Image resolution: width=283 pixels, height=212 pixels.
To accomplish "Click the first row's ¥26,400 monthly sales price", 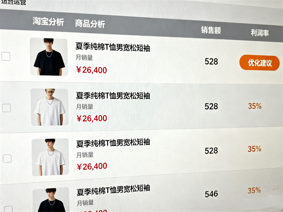I will point(92,70).
